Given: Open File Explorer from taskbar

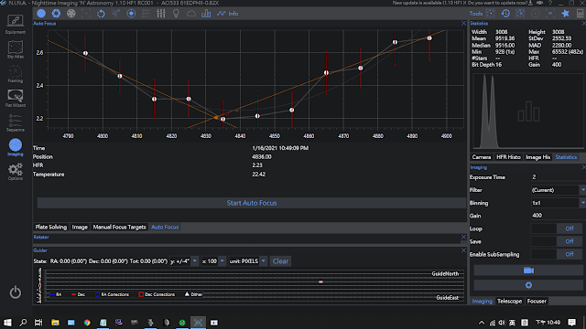Looking at the screenshot, I should 55,323.
